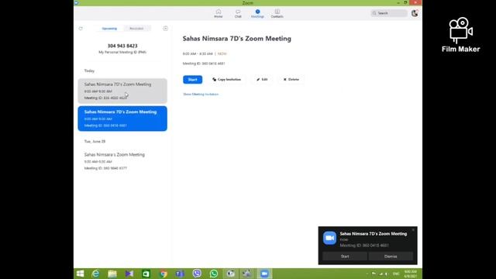Image resolution: width=496 pixels, height=279 pixels.
Task: Click the Today section label
Action: coord(89,71)
